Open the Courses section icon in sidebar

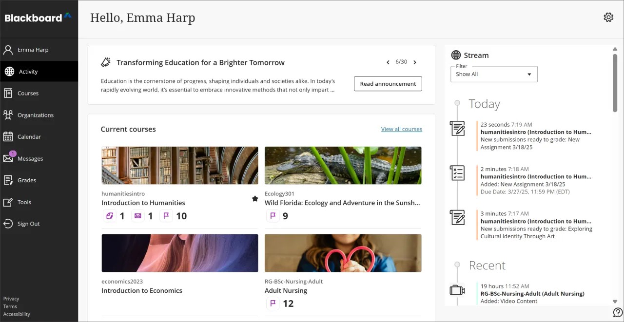[8, 93]
